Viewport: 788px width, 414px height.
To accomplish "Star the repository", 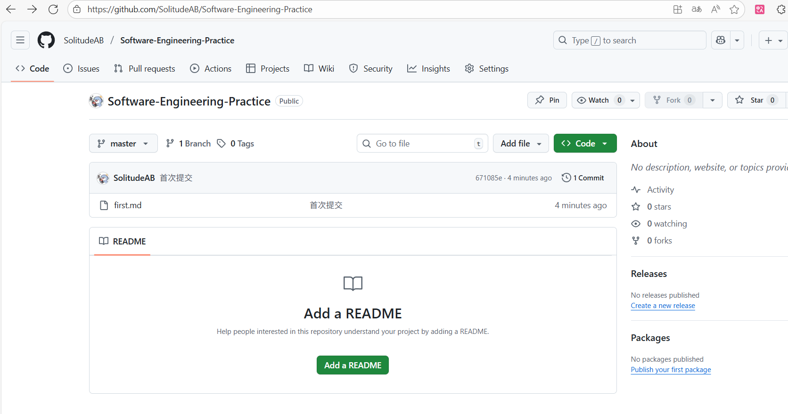I will (756, 100).
